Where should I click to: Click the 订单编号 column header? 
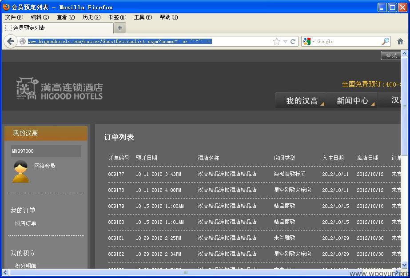[x=119, y=158]
